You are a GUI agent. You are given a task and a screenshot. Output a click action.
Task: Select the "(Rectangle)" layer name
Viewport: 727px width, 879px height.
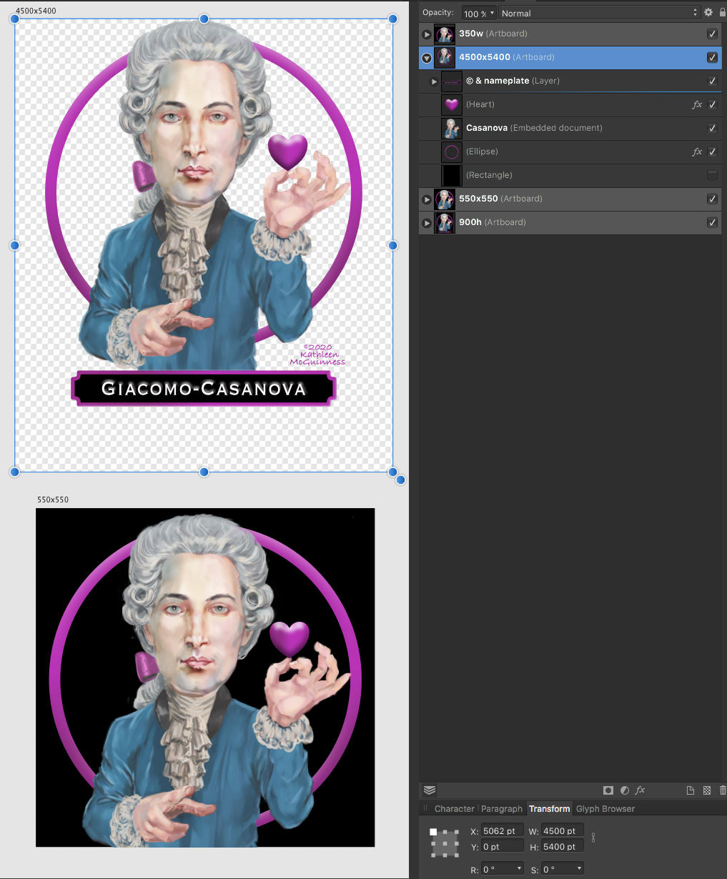[489, 175]
